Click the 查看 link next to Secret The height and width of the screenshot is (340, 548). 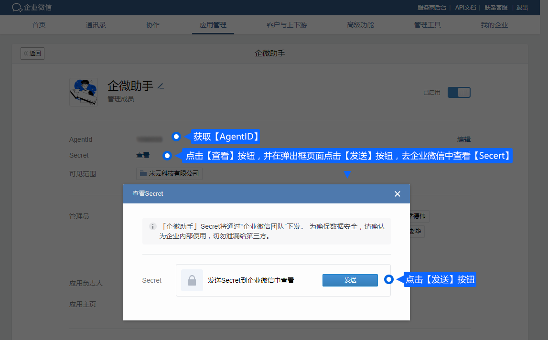[x=143, y=155]
